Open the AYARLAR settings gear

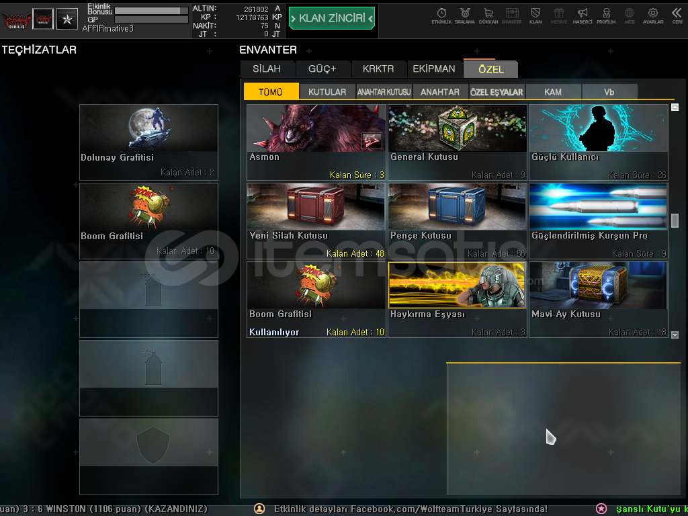pos(653,16)
